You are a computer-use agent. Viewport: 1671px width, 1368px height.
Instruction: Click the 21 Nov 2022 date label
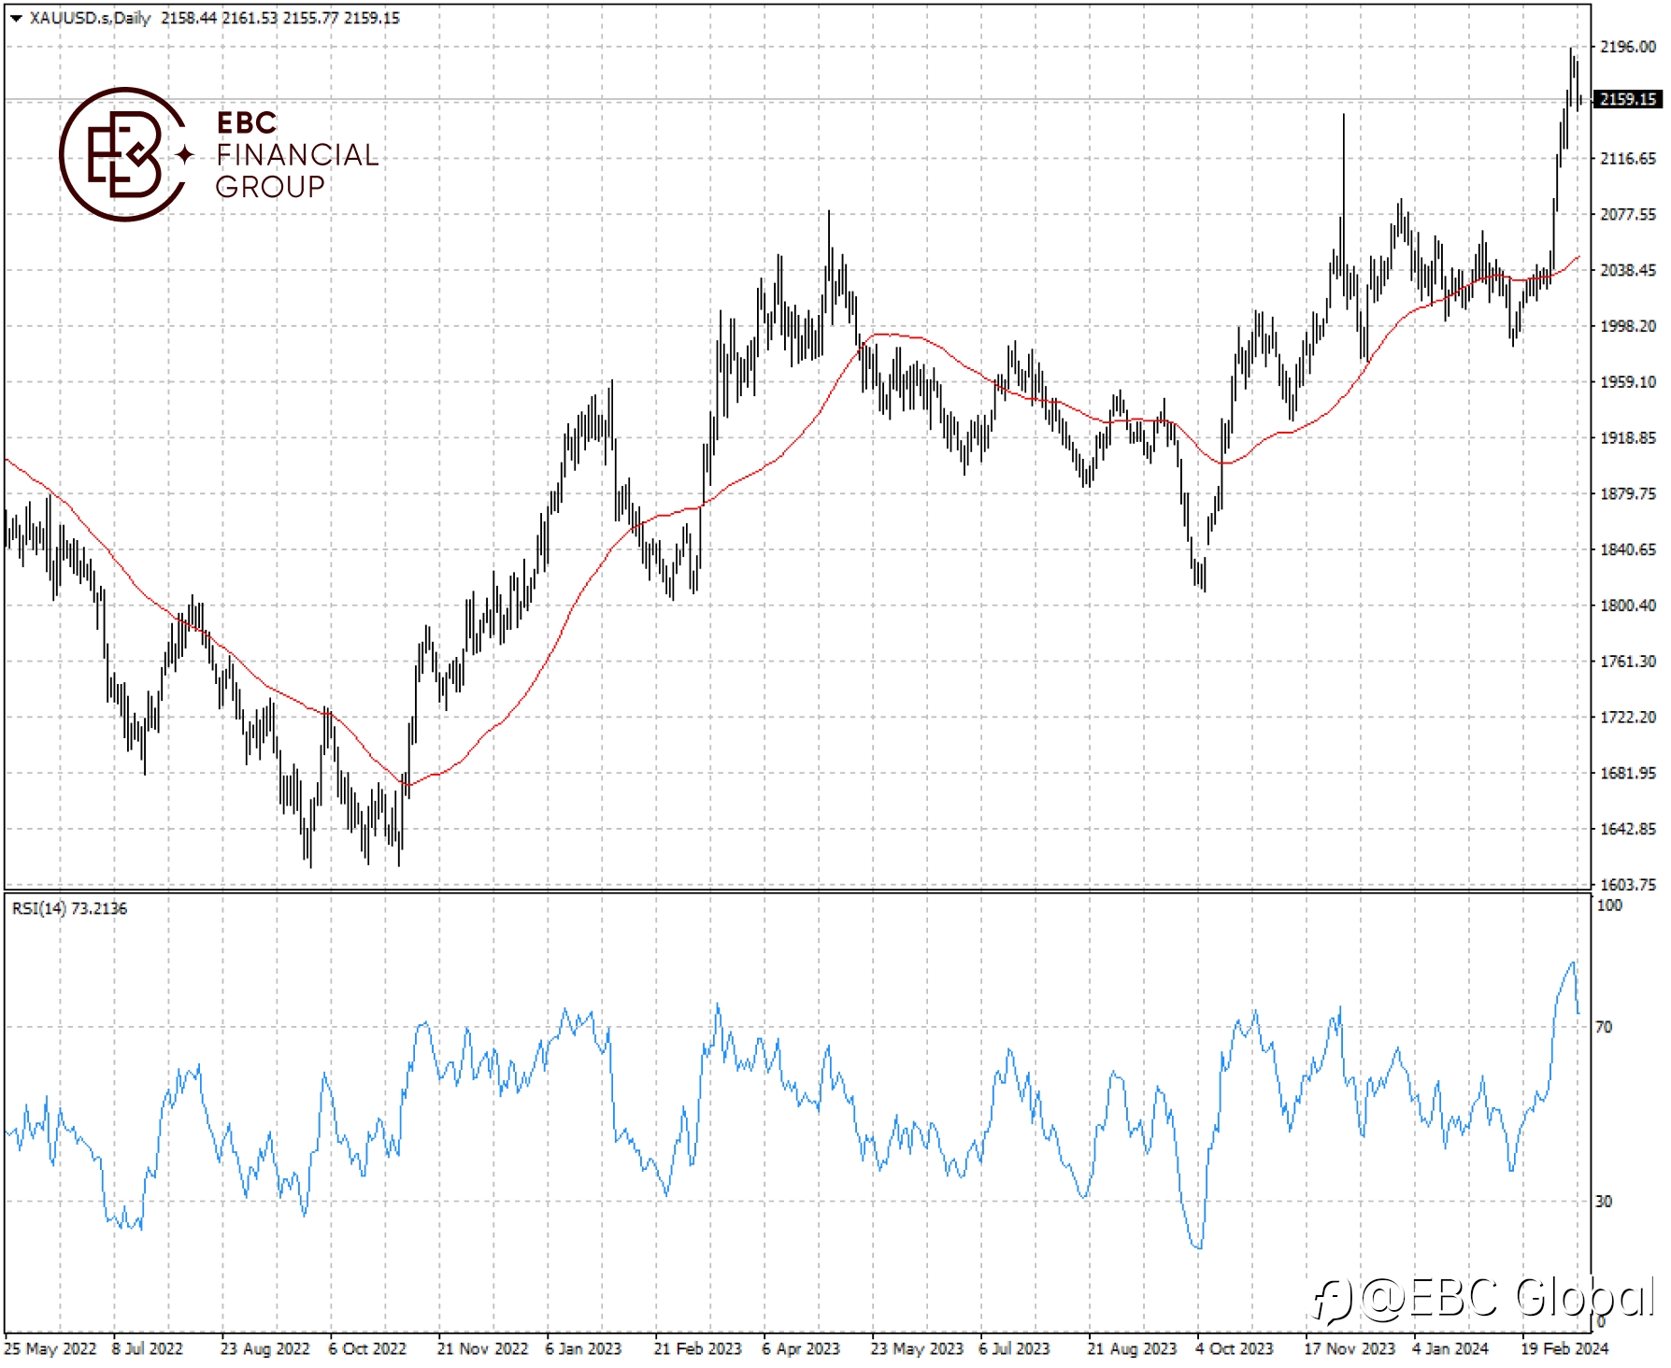(x=482, y=1348)
